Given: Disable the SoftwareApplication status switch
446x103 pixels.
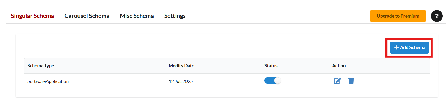Looking at the screenshot, I should coord(273,81).
